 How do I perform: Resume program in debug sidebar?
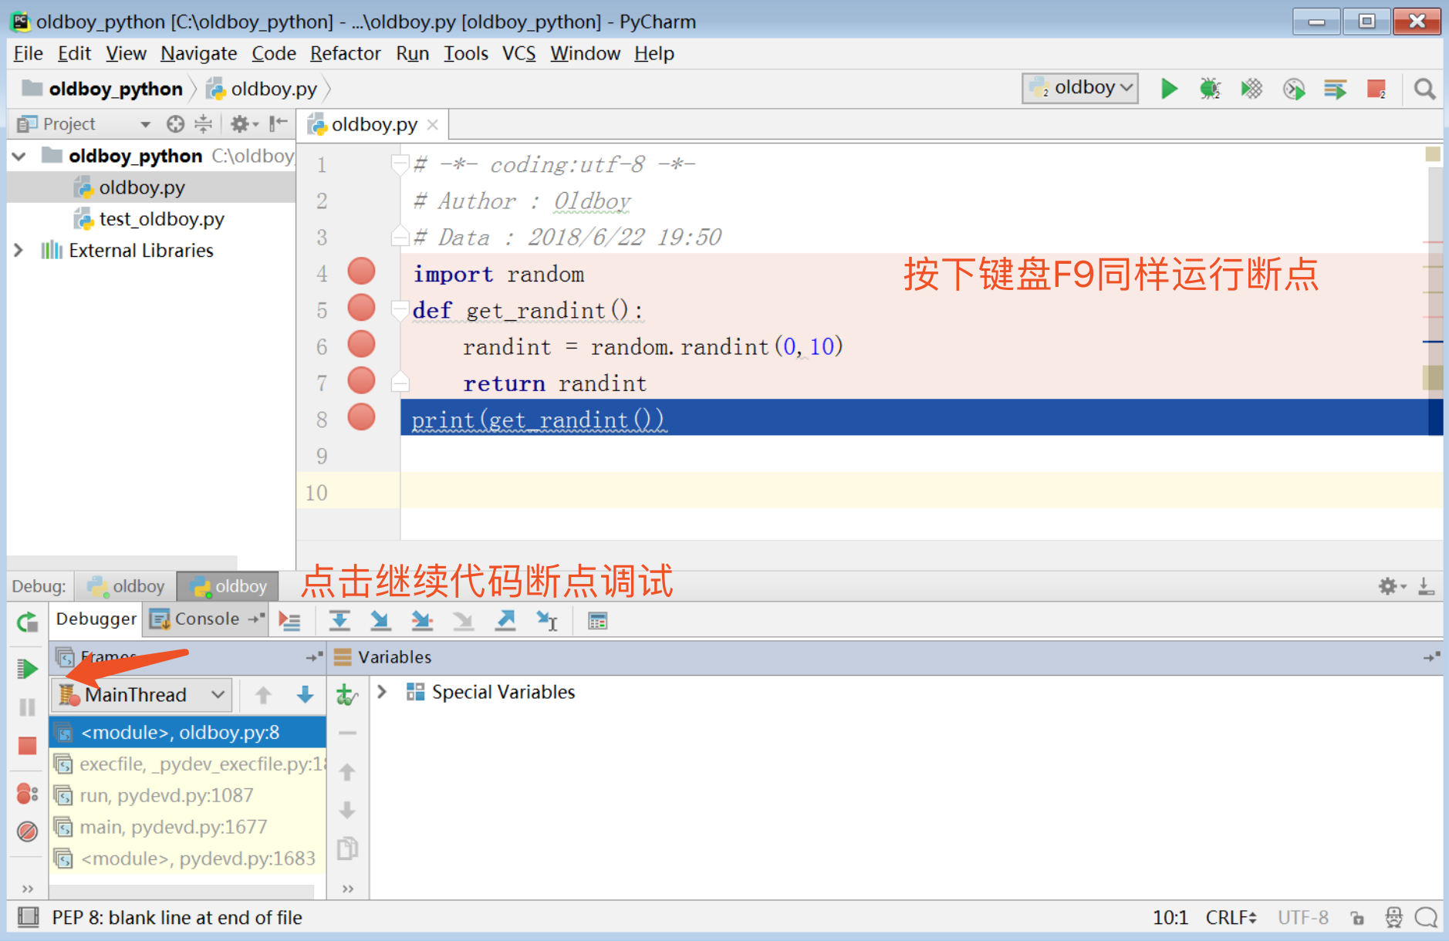(x=27, y=669)
